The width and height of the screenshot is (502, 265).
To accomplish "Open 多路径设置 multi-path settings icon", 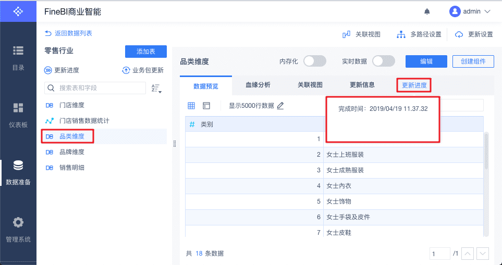I will [x=401, y=34].
